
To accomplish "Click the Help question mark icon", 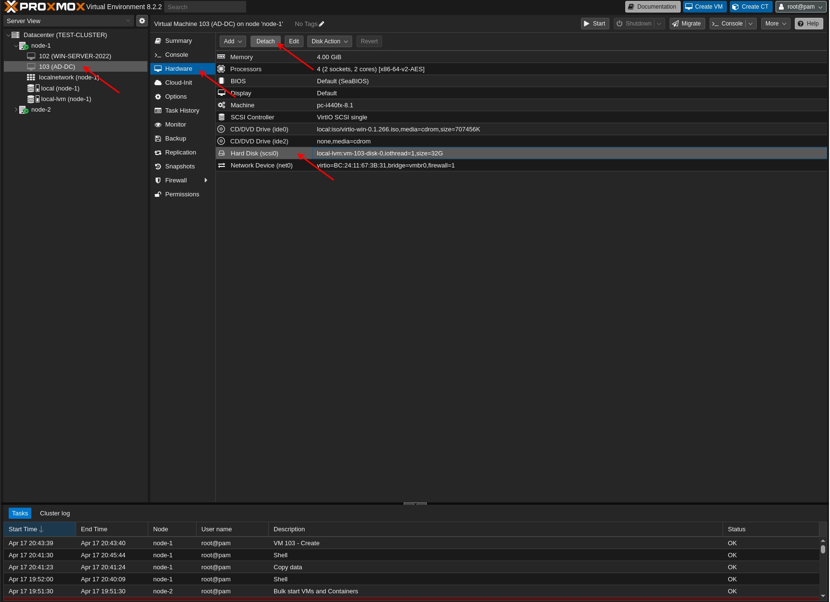I will (x=808, y=23).
